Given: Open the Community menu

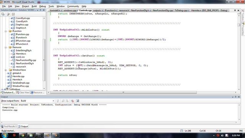Looking at the screenshot, I should [73, 6].
